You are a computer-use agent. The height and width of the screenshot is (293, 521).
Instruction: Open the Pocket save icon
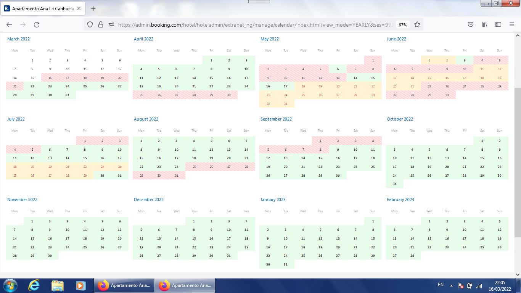coord(471,24)
